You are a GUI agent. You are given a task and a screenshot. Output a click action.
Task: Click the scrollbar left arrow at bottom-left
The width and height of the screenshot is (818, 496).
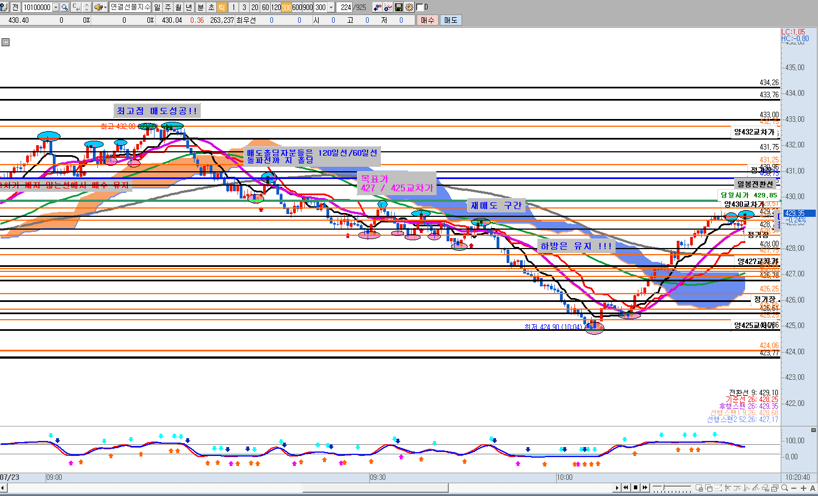click(3, 488)
